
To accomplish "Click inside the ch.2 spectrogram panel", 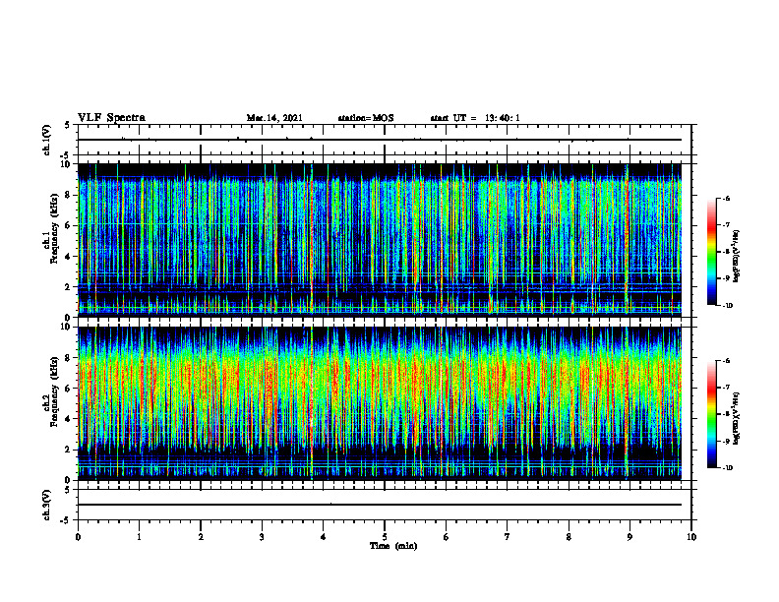I will pyautogui.click(x=380, y=403).
